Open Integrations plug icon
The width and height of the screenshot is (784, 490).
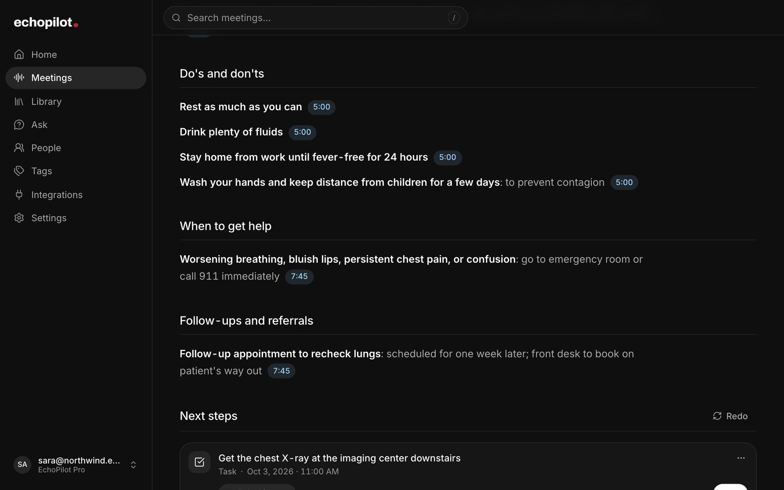[x=19, y=195]
